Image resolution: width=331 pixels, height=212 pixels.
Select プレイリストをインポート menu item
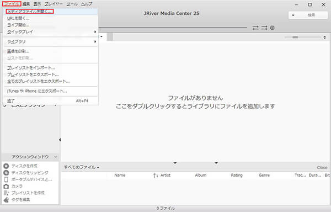tap(51, 68)
